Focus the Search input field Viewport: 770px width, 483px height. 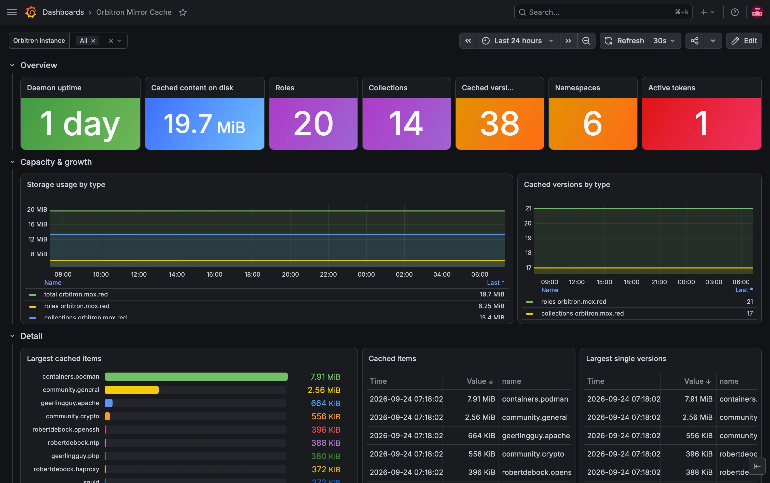pyautogui.click(x=603, y=12)
